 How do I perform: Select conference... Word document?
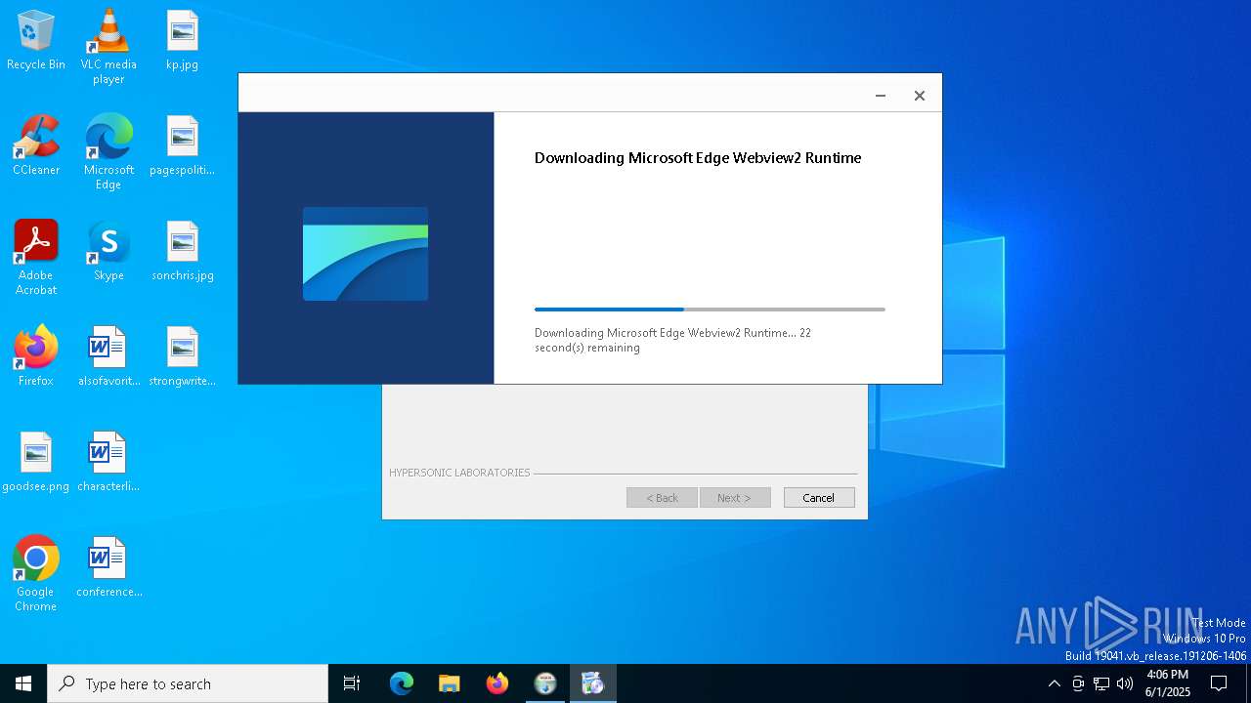click(x=108, y=568)
